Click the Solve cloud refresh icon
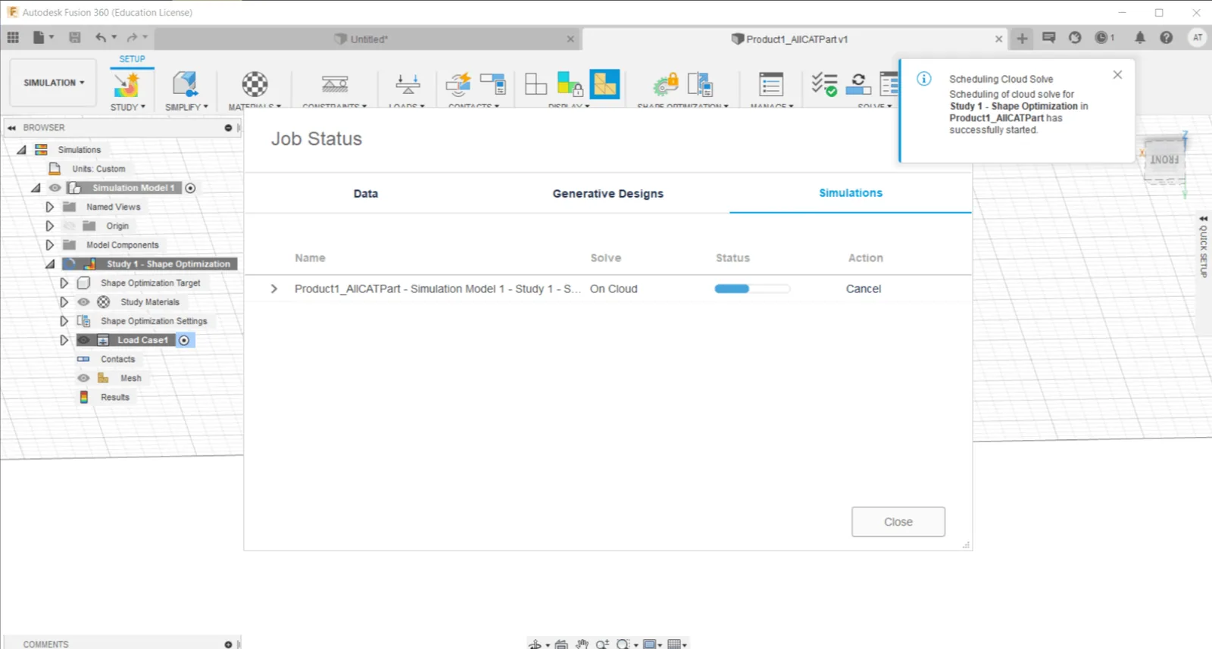The width and height of the screenshot is (1212, 649). point(858,84)
